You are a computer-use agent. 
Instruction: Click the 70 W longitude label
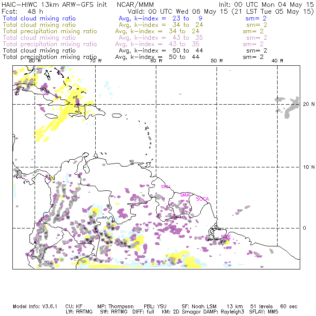pos(96,61)
